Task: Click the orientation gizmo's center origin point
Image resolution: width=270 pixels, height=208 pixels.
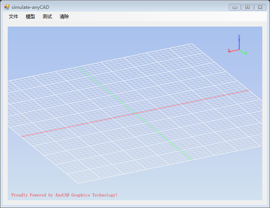Action: coord(239,50)
